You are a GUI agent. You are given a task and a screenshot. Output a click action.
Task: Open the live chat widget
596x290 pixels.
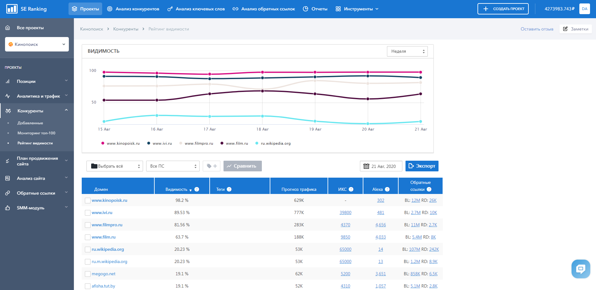pos(581,269)
